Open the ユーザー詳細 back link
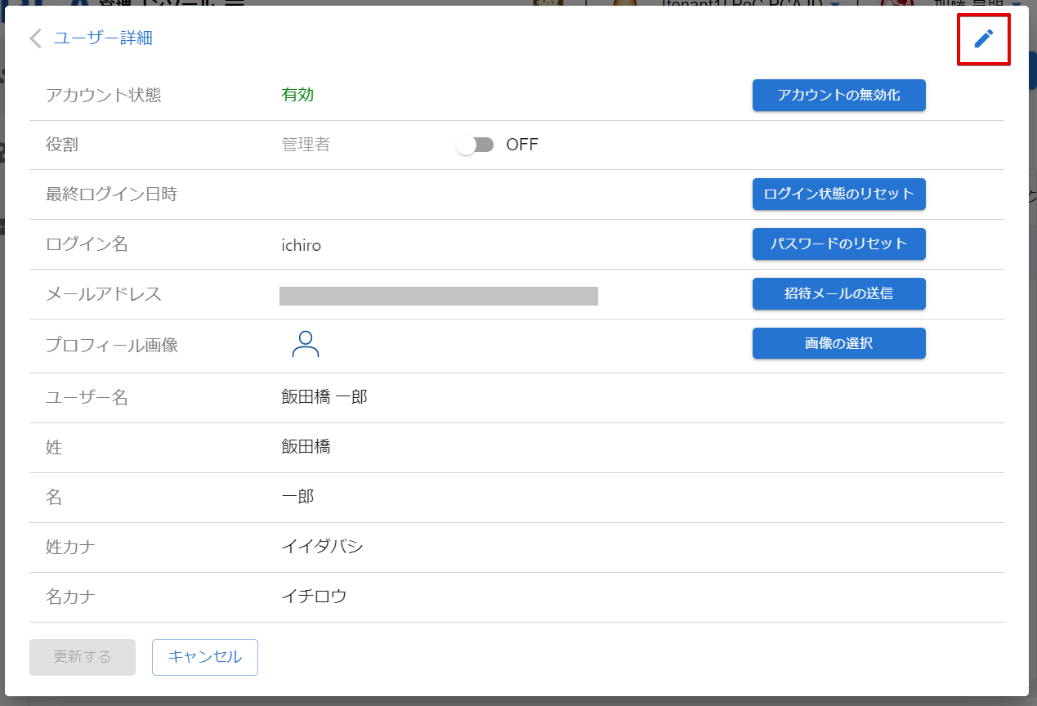 103,38
